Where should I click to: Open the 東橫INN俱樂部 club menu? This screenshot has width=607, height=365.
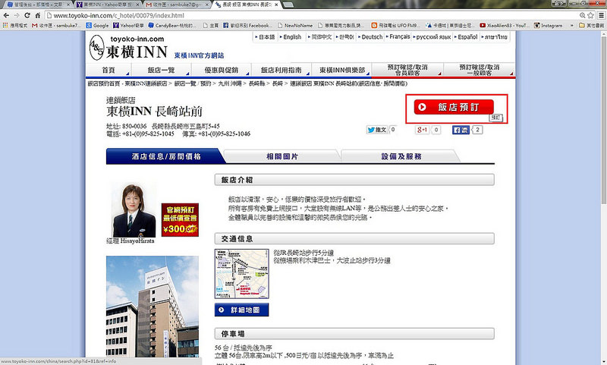pos(341,70)
